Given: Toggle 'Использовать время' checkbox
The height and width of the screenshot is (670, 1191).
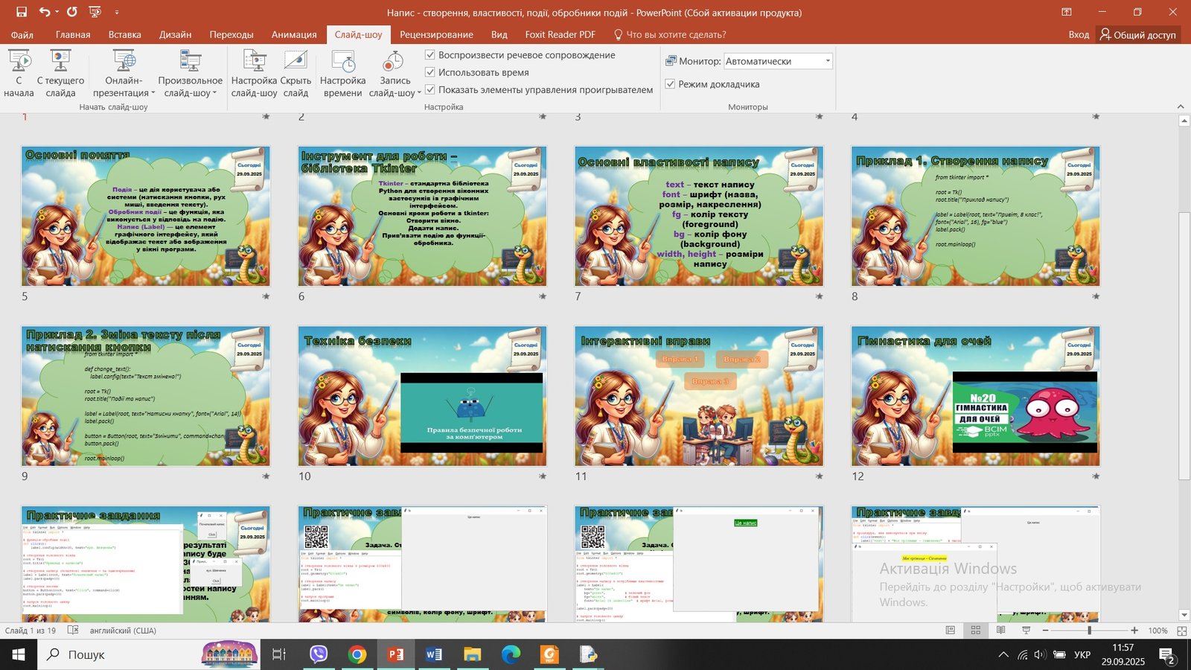Looking at the screenshot, I should [430, 72].
